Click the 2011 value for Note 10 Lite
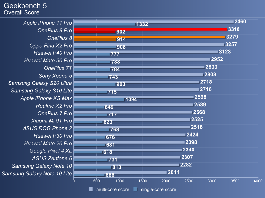265x198 pixels. tap(173, 172)
